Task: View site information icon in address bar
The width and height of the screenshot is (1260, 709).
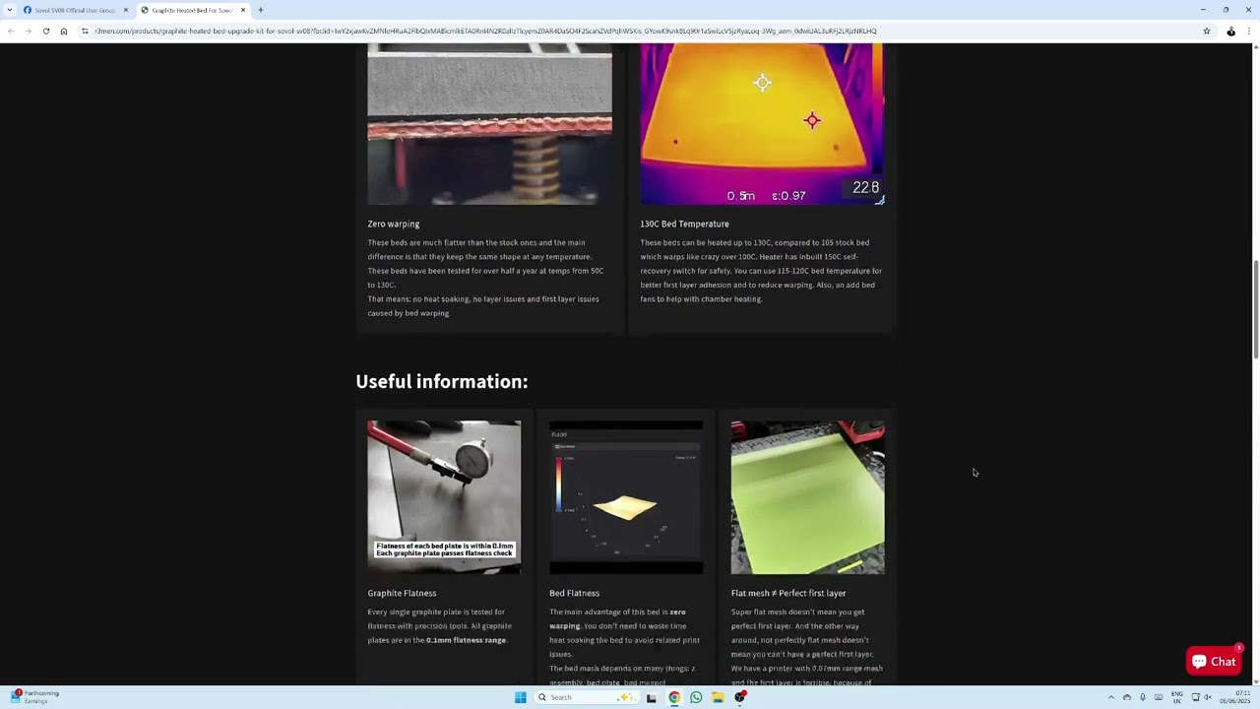Action: 86,32
